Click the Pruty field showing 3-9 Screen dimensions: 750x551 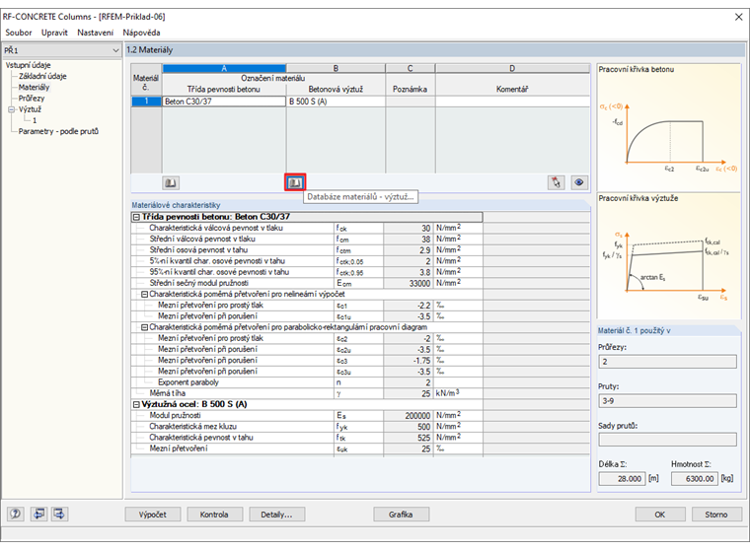pos(667,401)
